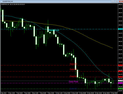Click 103.75 on the price axis
123x94 pixels.
120,33
